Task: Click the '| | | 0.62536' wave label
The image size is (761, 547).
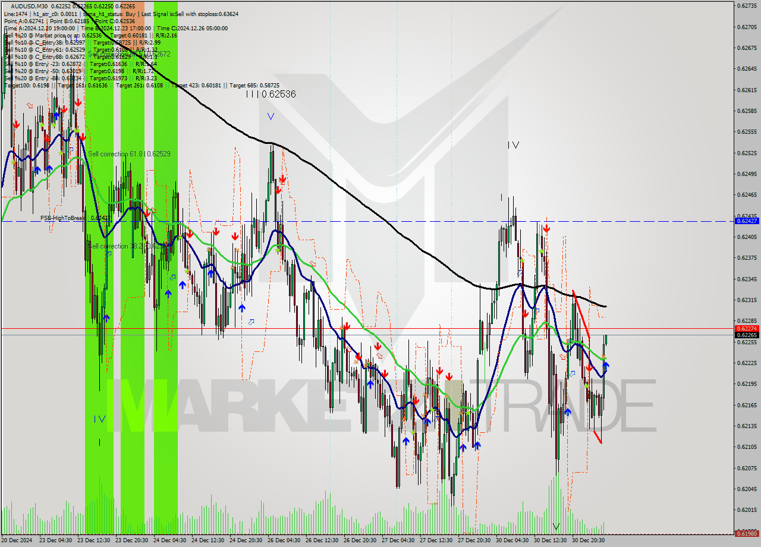Action: [x=271, y=94]
